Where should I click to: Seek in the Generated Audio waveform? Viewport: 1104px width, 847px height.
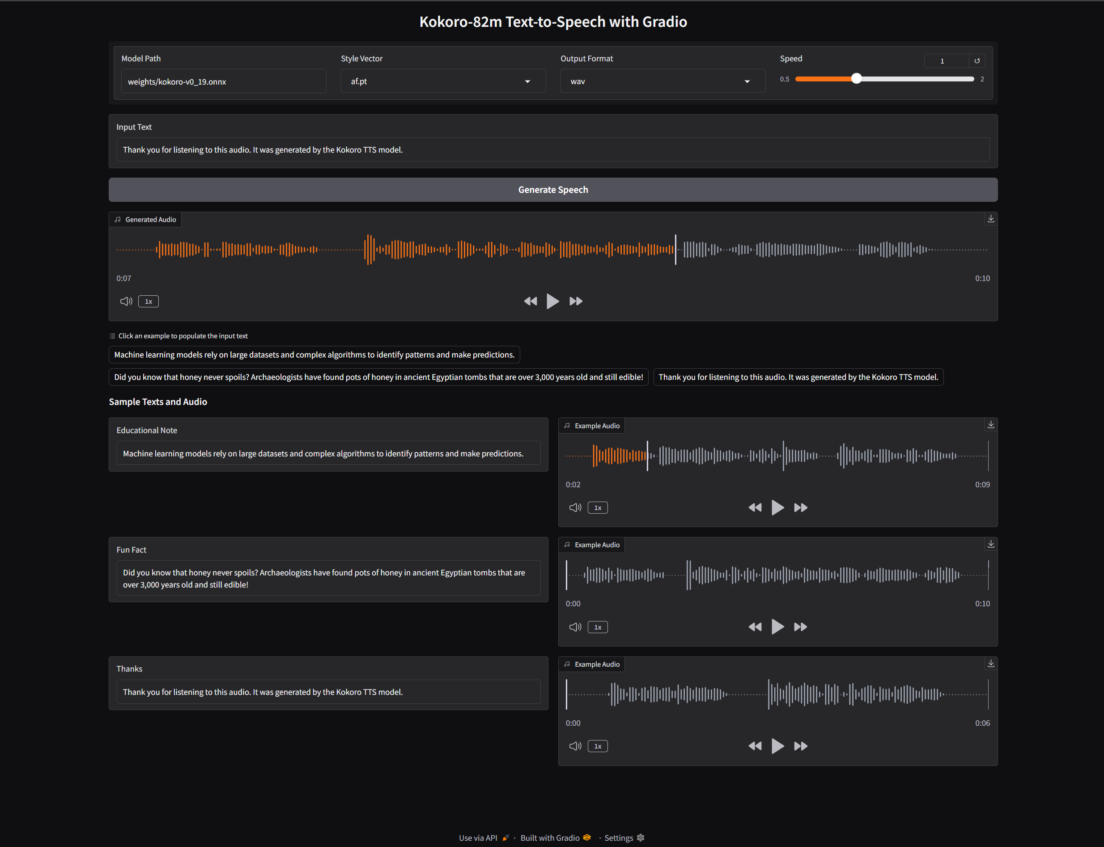(x=552, y=250)
